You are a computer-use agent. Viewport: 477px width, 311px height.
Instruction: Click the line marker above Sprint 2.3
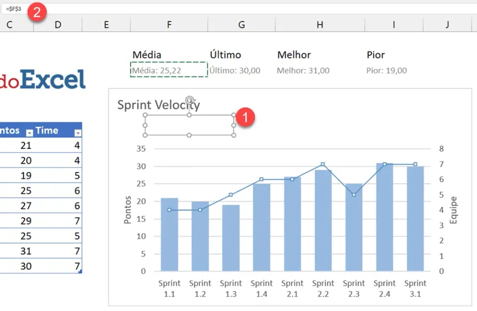354,194
